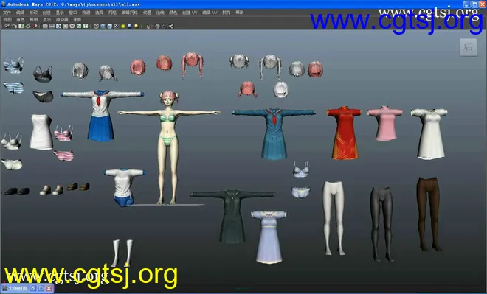Select the dark green long-sleeve dress
487x294 pixels.
tap(232, 216)
